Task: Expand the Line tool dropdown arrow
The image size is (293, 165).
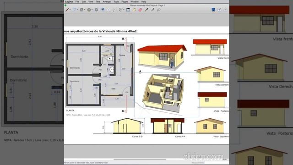Action: [70, 10]
